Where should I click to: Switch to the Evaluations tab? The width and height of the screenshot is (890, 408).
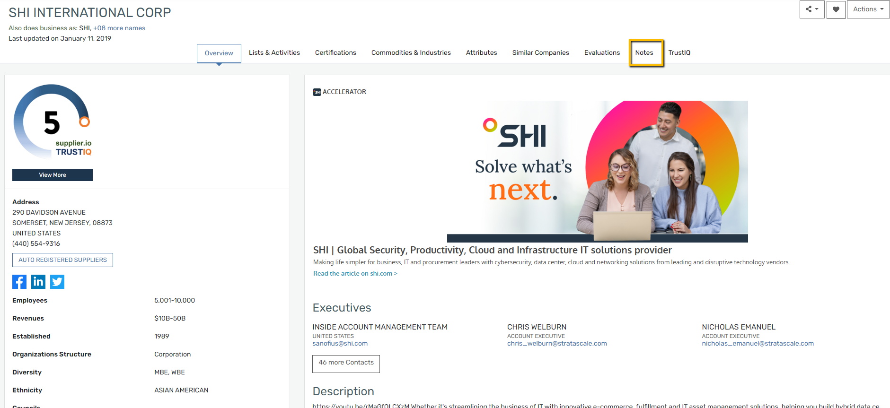[x=602, y=53]
